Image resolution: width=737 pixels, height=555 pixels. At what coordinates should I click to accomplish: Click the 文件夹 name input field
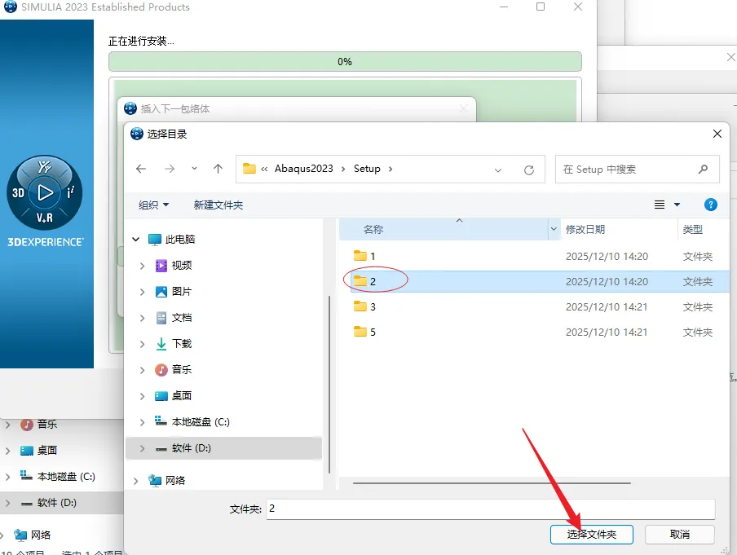(x=491, y=509)
